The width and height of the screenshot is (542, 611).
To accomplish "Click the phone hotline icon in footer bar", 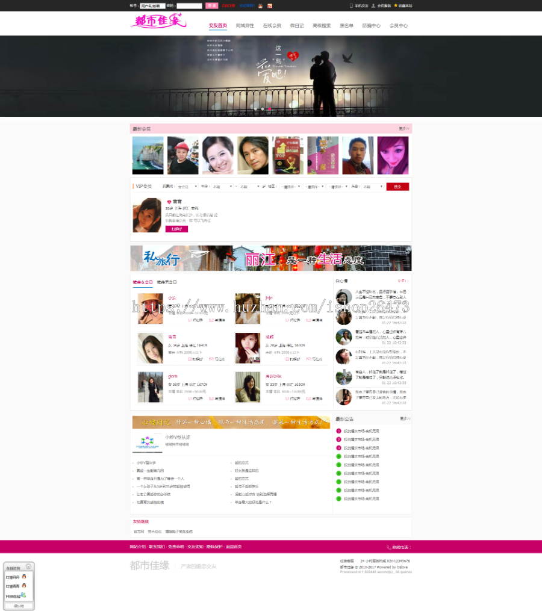I will tap(389, 547).
